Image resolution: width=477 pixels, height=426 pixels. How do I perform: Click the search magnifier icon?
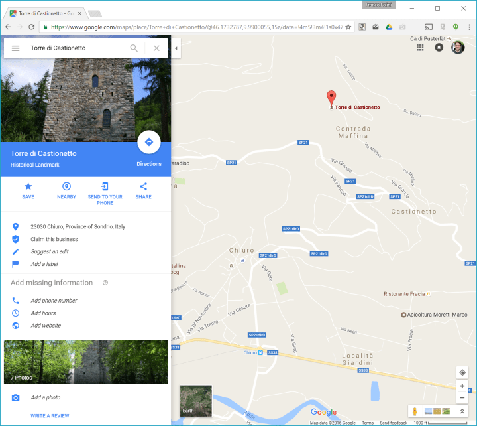[134, 48]
